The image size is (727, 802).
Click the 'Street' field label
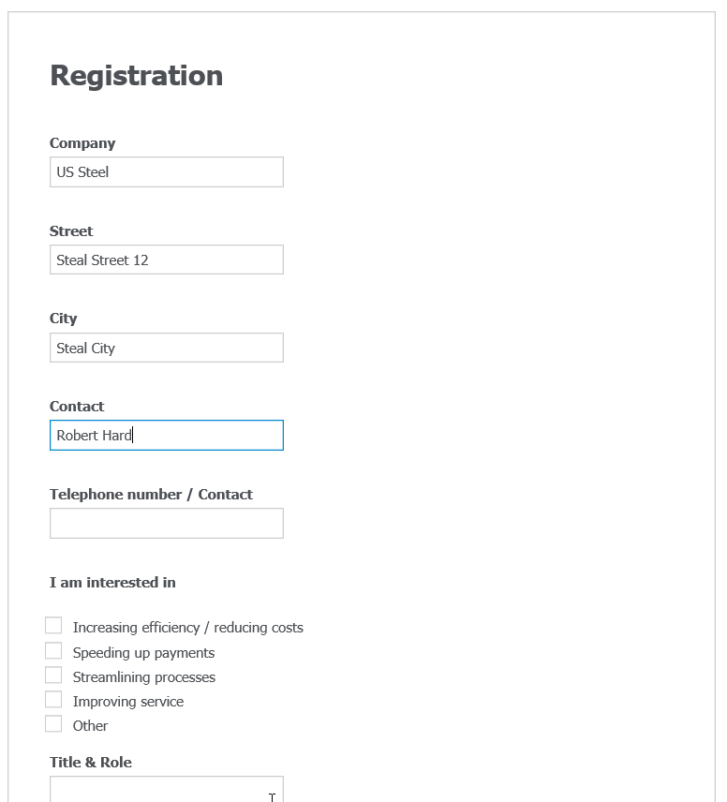pyautogui.click(x=71, y=230)
